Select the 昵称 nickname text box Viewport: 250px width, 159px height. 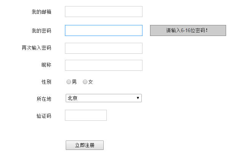point(103,65)
